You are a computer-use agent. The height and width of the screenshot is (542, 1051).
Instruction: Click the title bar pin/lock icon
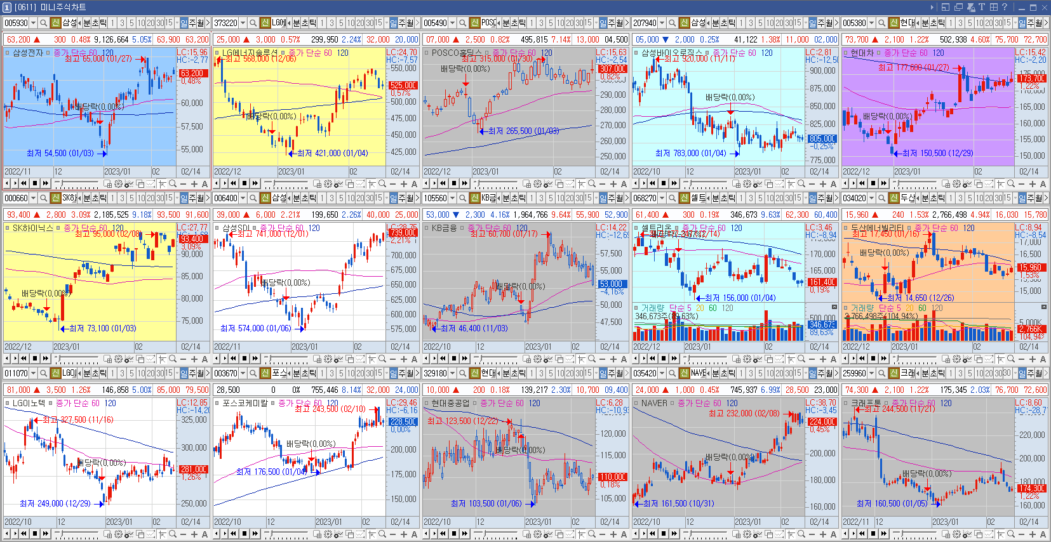point(971,7)
